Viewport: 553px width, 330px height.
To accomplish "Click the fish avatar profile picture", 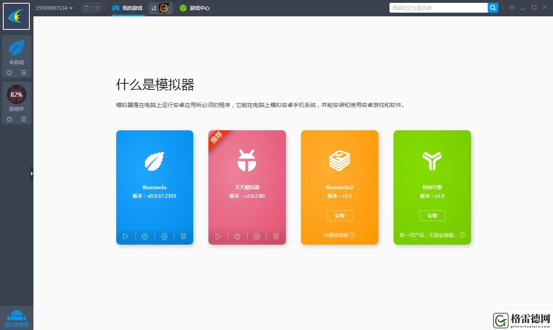I will 16,16.
